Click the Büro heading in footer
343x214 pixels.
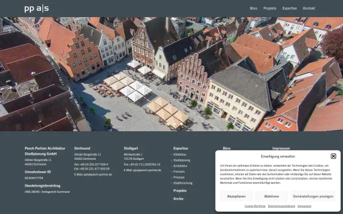(226, 148)
